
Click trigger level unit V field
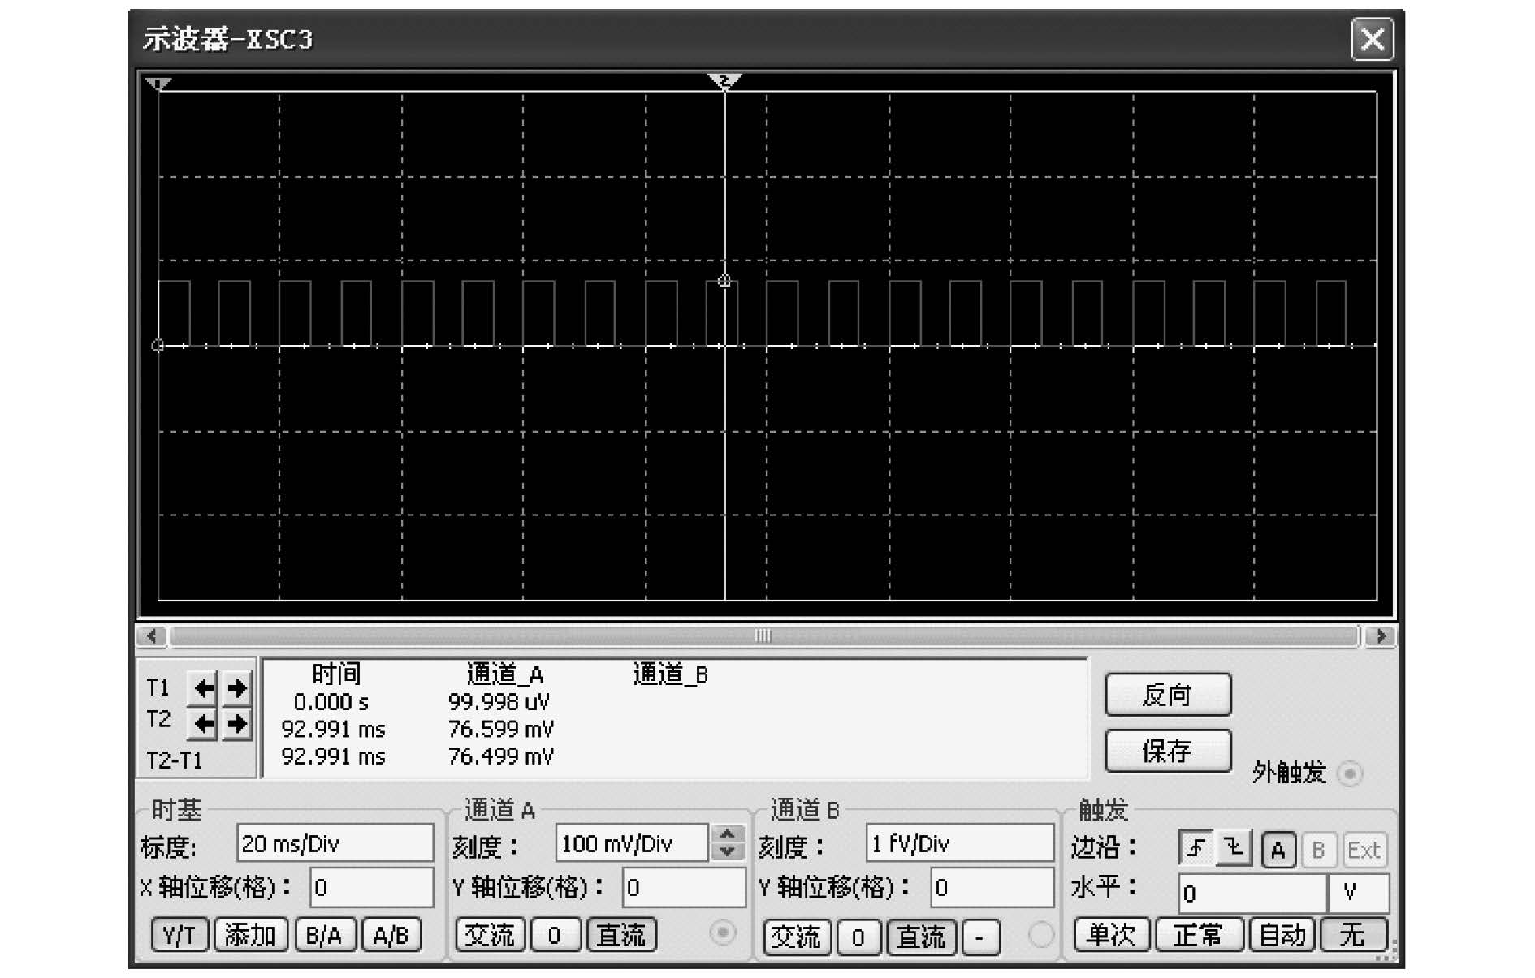pyautogui.click(x=1359, y=893)
